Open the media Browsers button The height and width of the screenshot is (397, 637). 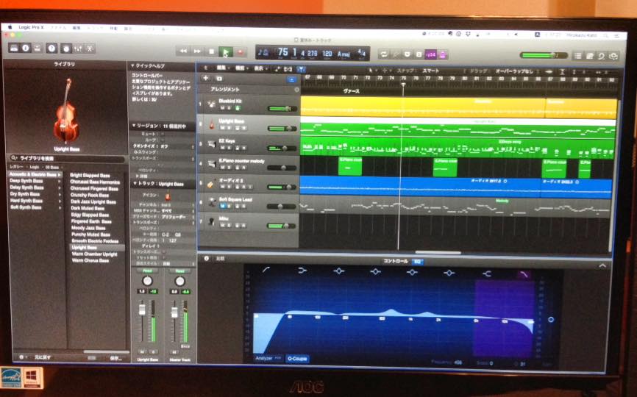pos(614,56)
